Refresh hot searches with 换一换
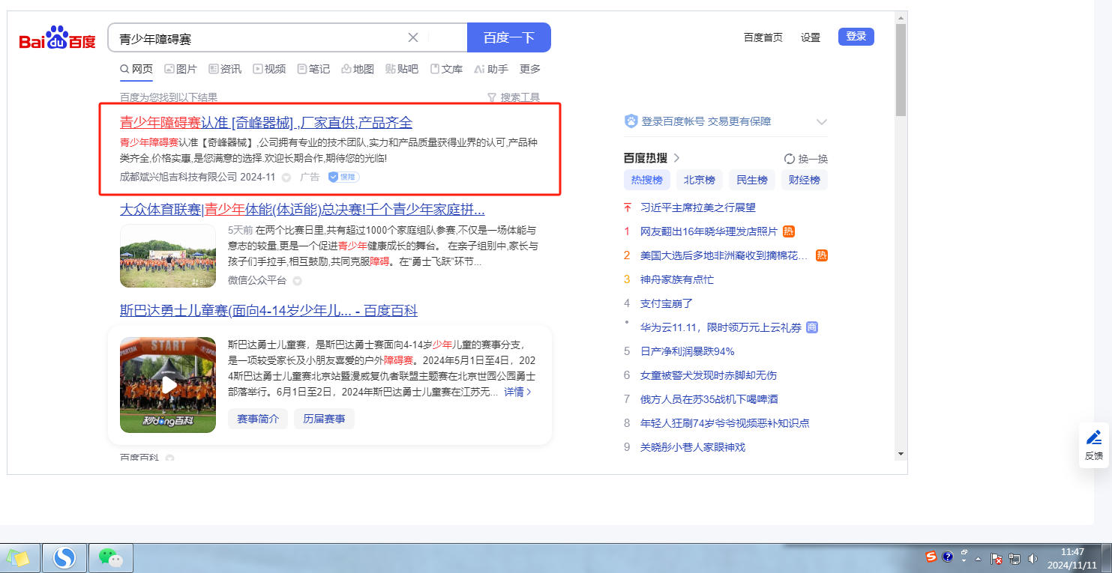This screenshot has width=1112, height=573. click(806, 159)
